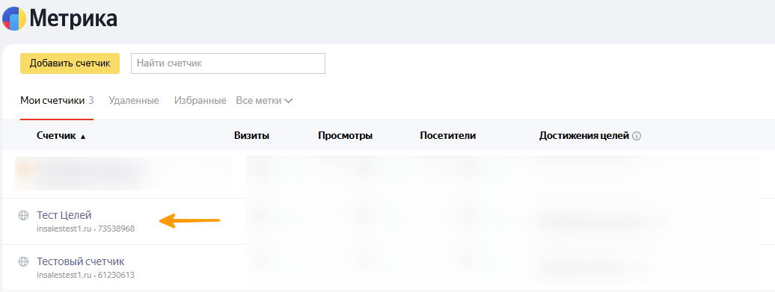Click the globe icon beside Тест Целей
The width and height of the screenshot is (775, 292).
[x=23, y=215]
